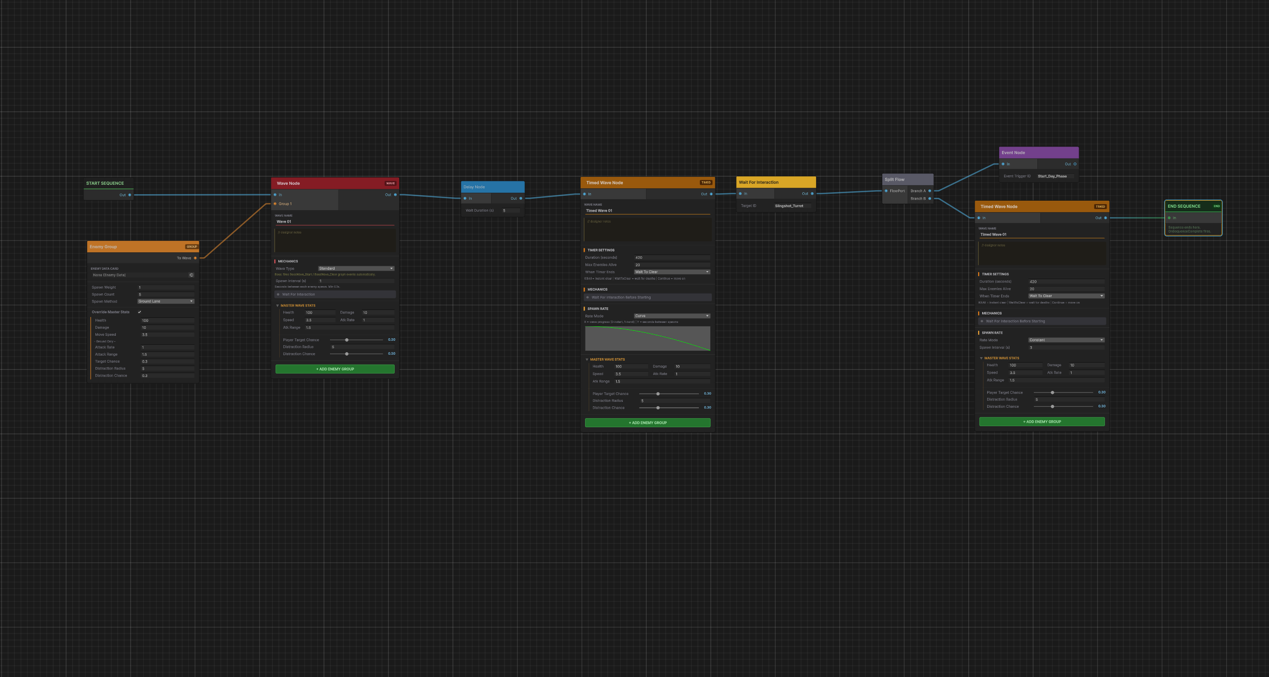Screen dimensions: 1269x677
Task: Open Rate Mode dropdown showing Curve
Action: (x=672, y=316)
